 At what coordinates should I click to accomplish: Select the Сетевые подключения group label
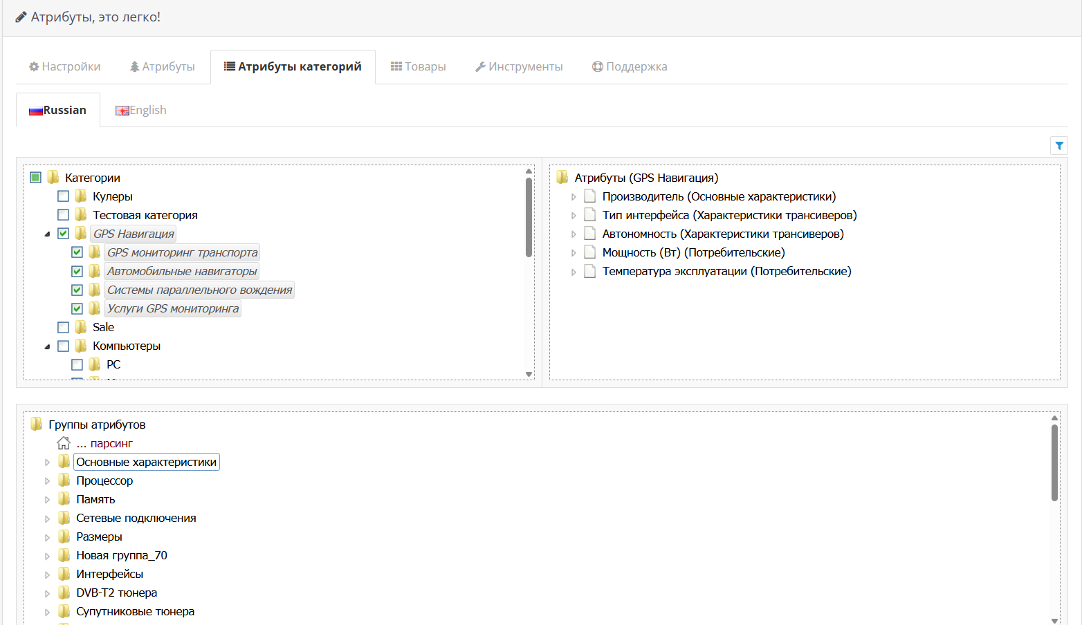coord(136,518)
